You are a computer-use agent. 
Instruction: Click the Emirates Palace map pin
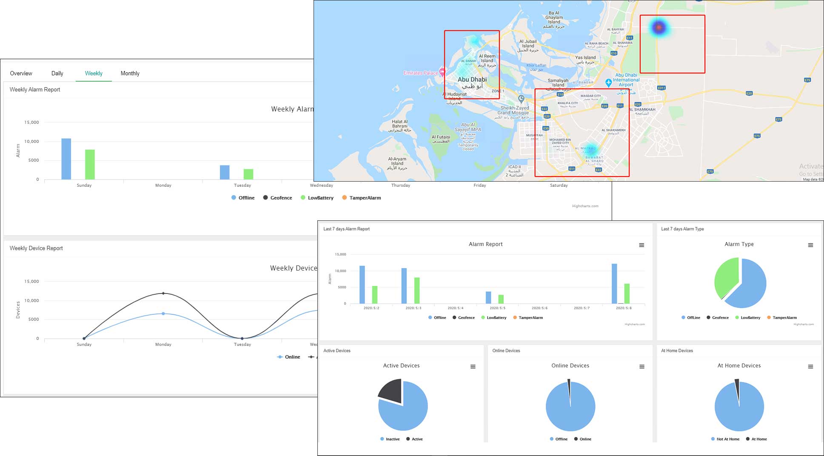pos(442,72)
